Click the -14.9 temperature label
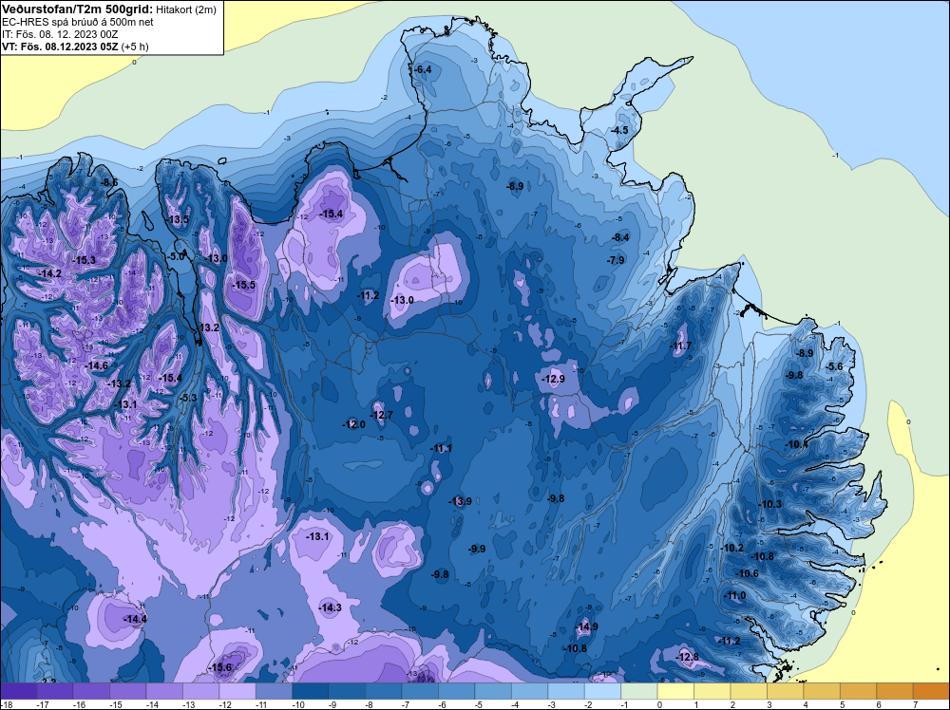The width and height of the screenshot is (950, 710). pos(586,626)
